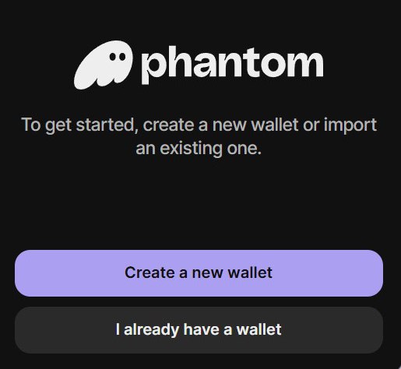This screenshot has height=369, width=401.
Task: Click the "Create" word on purple button
Action: pyautogui.click(x=149, y=272)
